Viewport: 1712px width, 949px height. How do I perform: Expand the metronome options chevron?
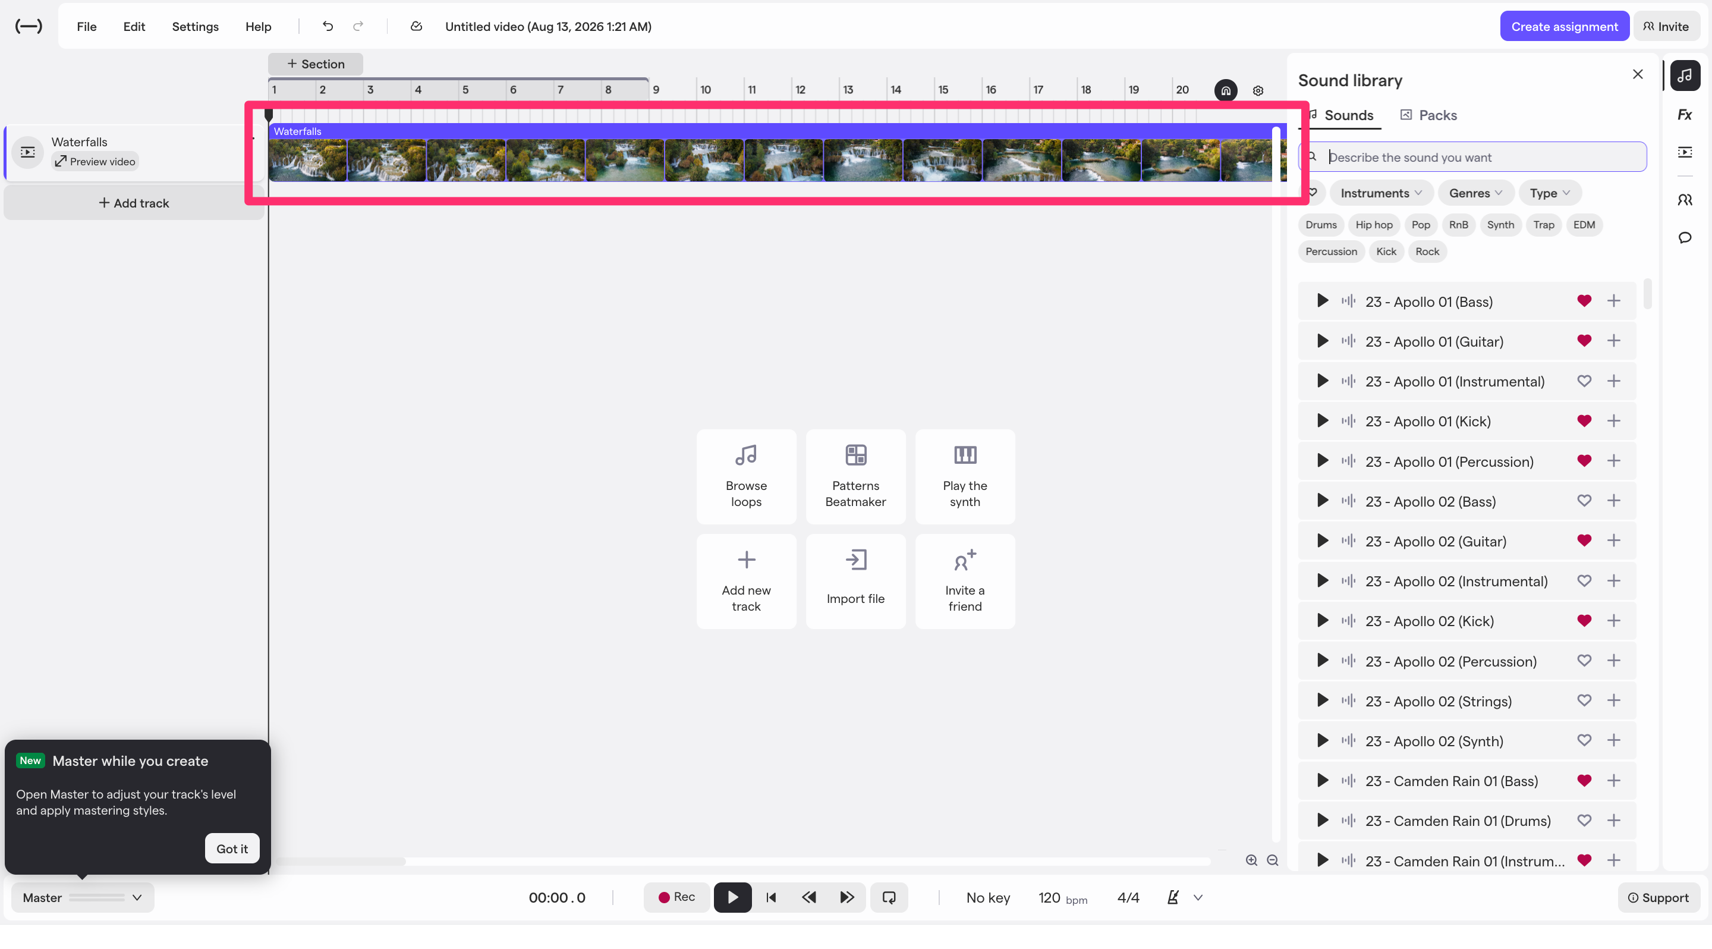(x=1198, y=897)
